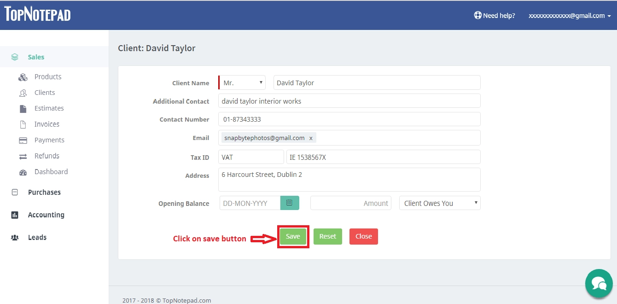The height and width of the screenshot is (304, 617).
Task: Click the TopNotepad logo
Action: tap(38, 14)
